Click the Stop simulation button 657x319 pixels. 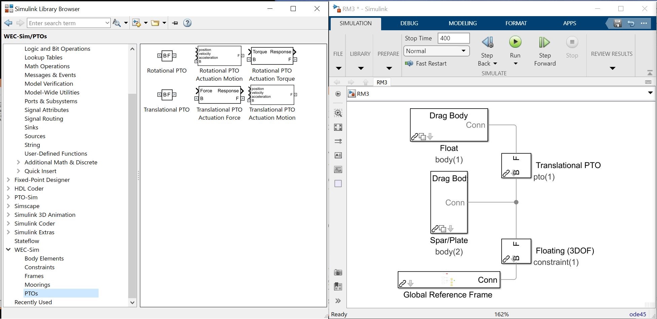pyautogui.click(x=572, y=42)
